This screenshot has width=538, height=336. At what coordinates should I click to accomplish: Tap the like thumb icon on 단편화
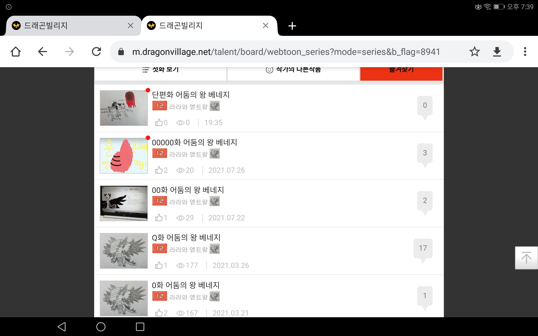159,122
